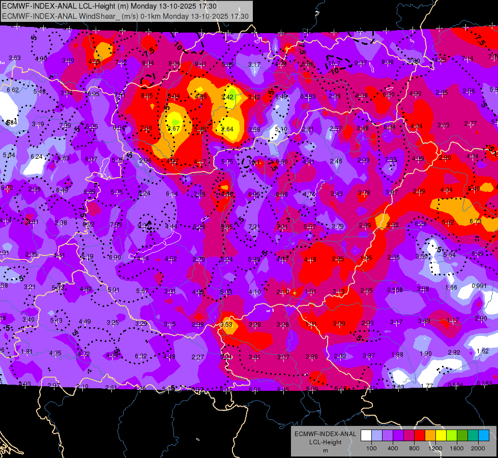Click the grid value 8.02
Viewport: 498px width, 458px height.
[89, 224]
